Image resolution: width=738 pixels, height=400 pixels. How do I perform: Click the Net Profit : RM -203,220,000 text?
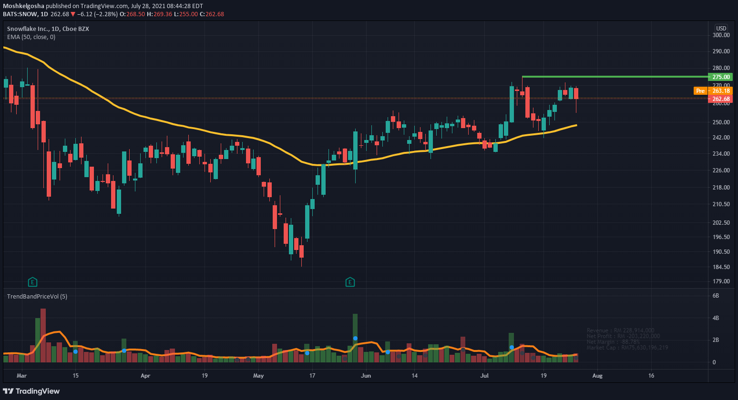coord(623,336)
